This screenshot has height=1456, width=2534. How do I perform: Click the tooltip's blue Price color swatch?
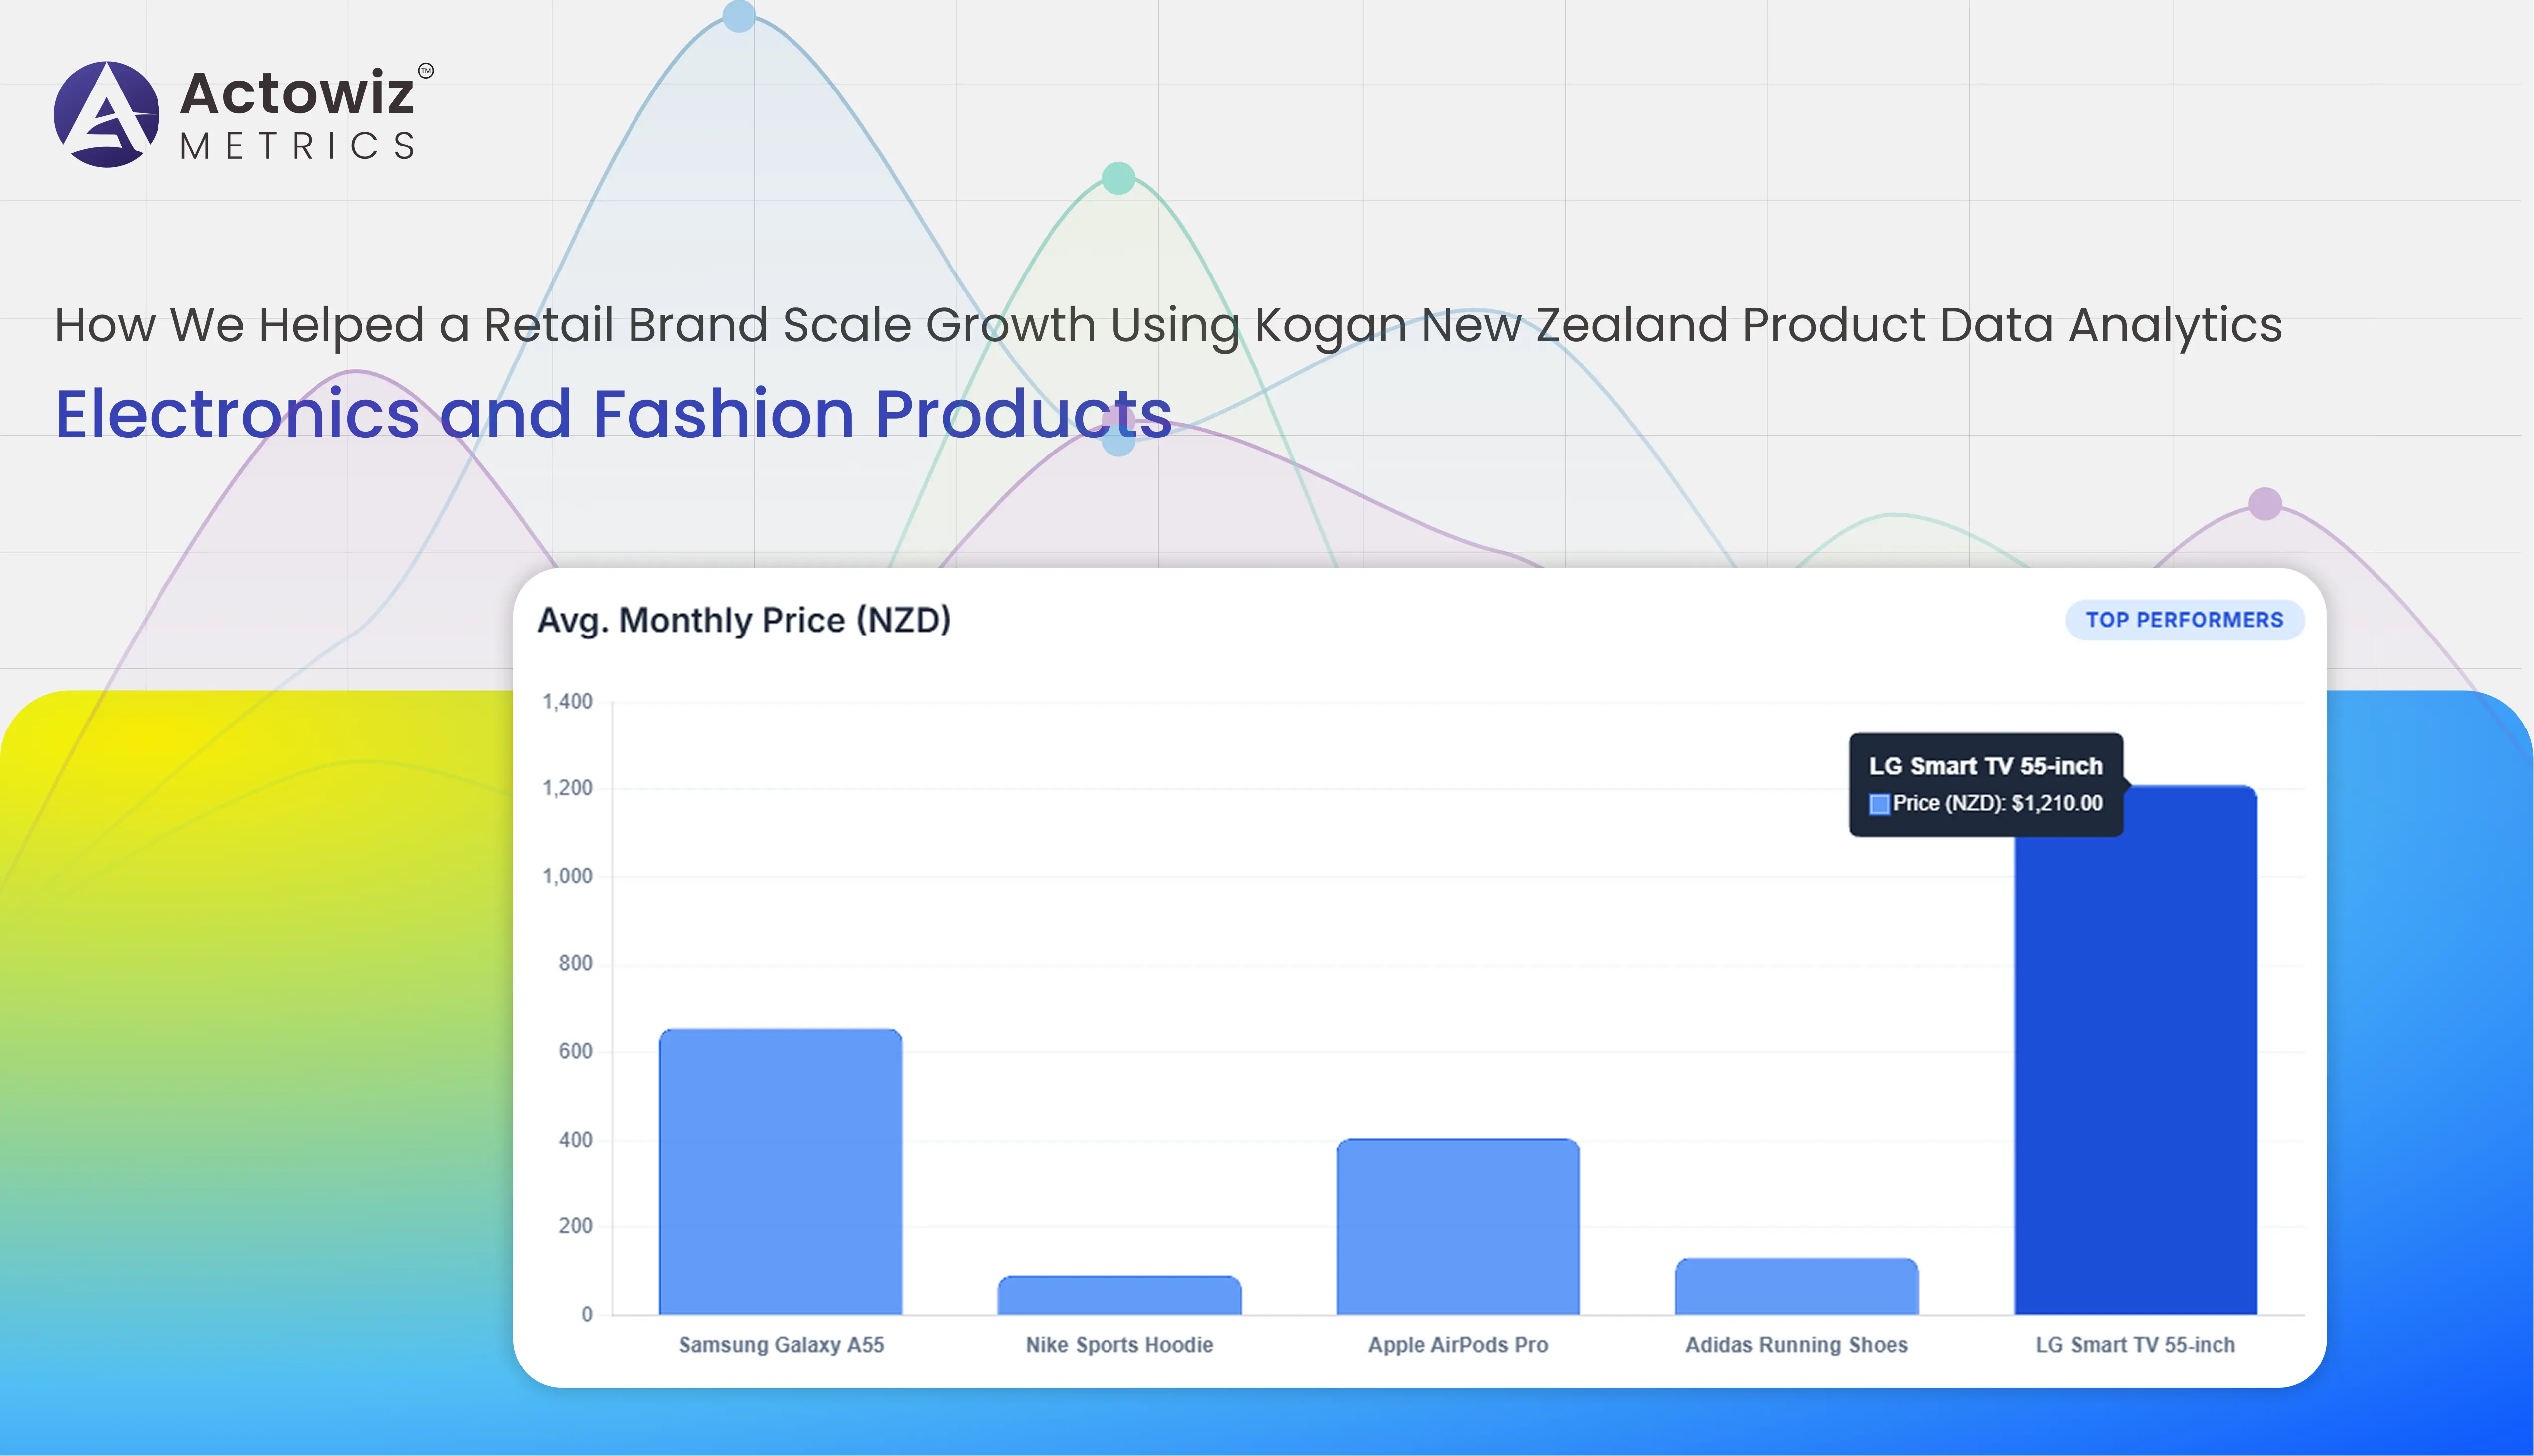click(x=1879, y=804)
